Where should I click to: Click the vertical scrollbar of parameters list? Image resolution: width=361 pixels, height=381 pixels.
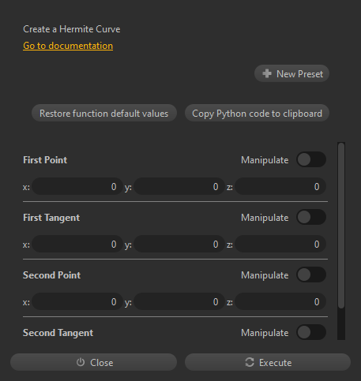click(341, 226)
